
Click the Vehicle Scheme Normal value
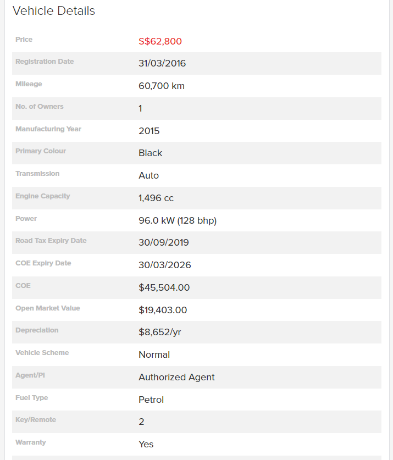click(154, 354)
